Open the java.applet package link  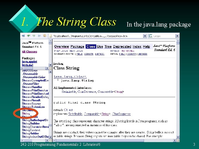[x=30, y=62]
